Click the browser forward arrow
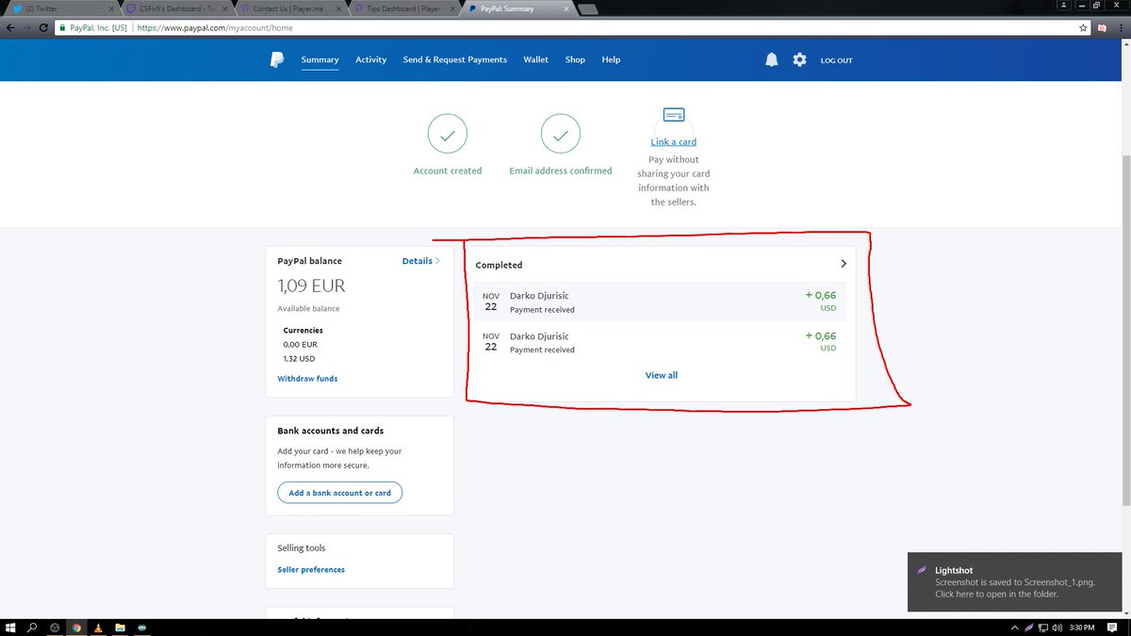The height and width of the screenshot is (636, 1131). 26,28
